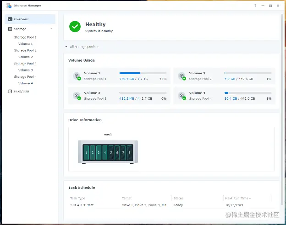Open the HDD/SSD section
Screen dimensions: 286x225
click(22, 91)
